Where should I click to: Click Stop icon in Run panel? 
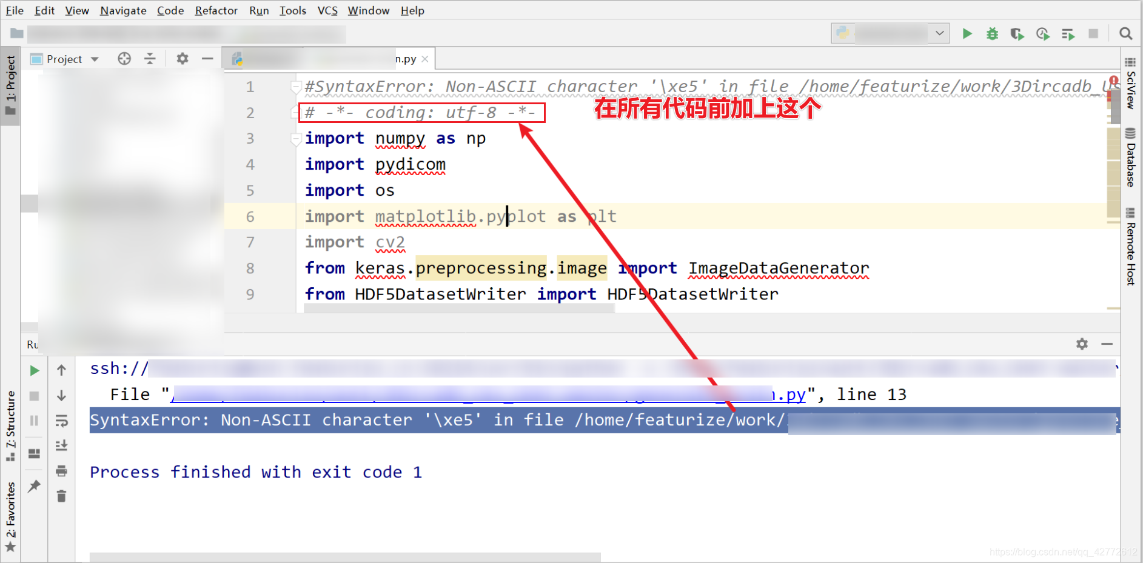(35, 396)
